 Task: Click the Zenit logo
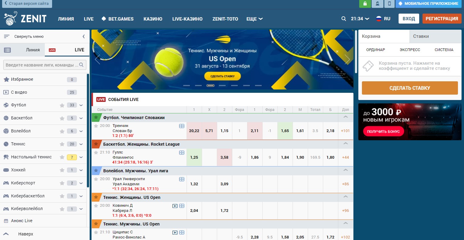(25, 19)
